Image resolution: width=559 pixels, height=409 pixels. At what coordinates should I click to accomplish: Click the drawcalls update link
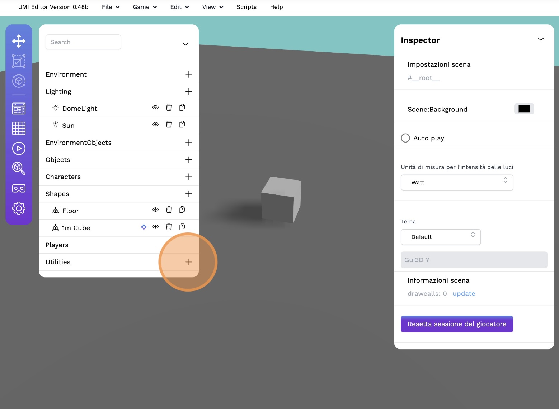[464, 294]
